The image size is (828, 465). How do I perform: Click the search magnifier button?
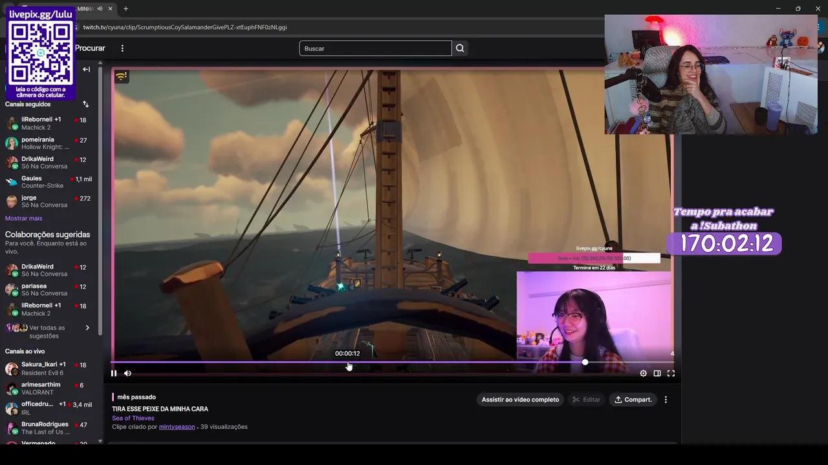click(460, 48)
